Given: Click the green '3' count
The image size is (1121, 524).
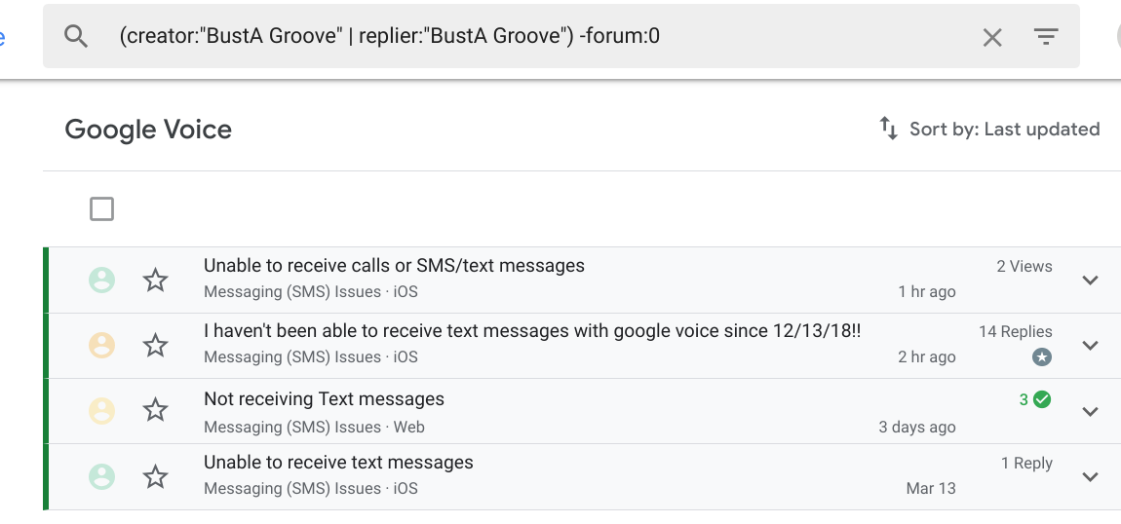Looking at the screenshot, I should coord(1024,399).
